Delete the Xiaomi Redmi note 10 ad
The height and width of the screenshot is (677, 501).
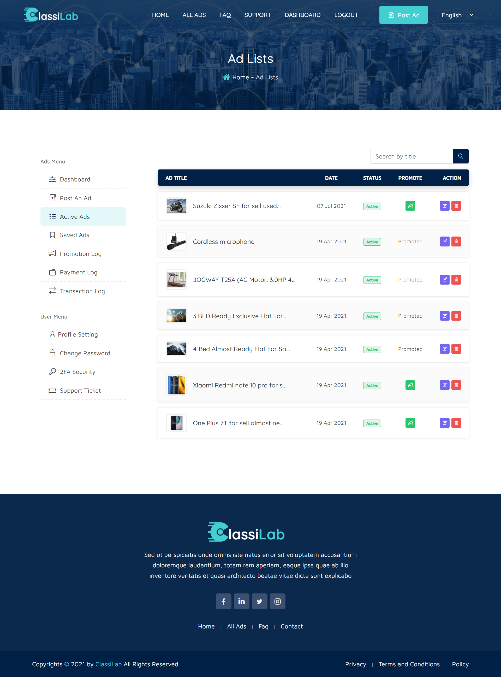coord(456,385)
